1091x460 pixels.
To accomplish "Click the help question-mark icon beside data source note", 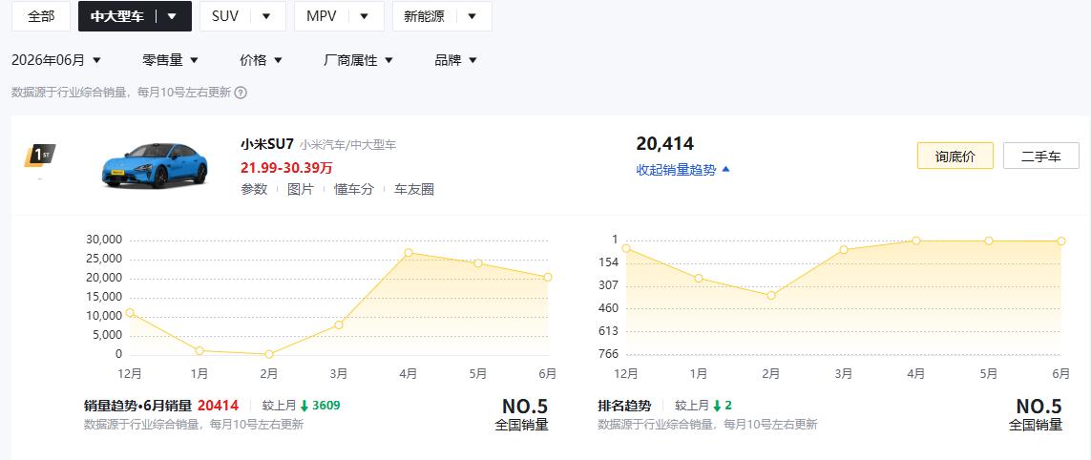I will point(241,93).
